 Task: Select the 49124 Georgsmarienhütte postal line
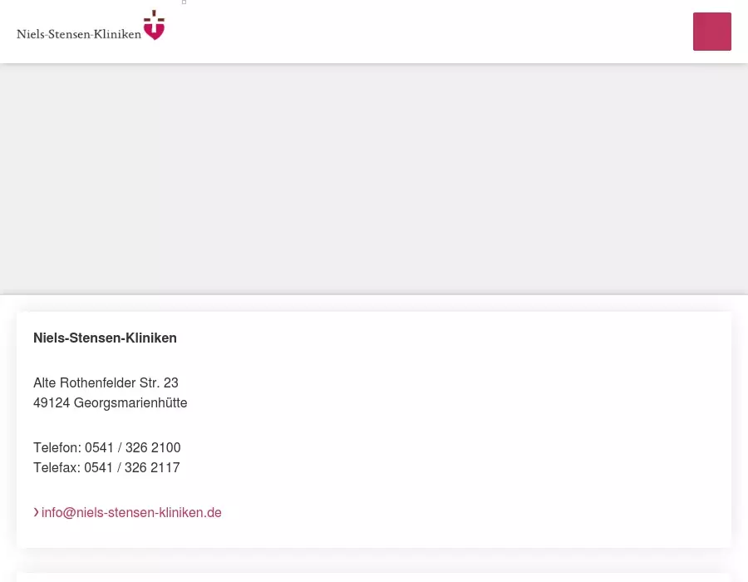[111, 402]
